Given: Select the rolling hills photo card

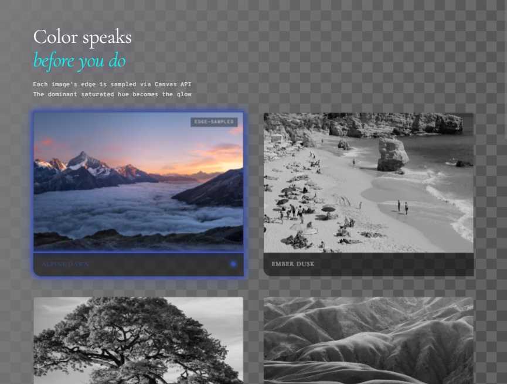Looking at the screenshot, I should (x=369, y=341).
